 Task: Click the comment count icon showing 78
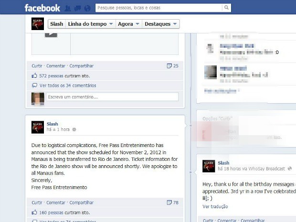[169, 202]
